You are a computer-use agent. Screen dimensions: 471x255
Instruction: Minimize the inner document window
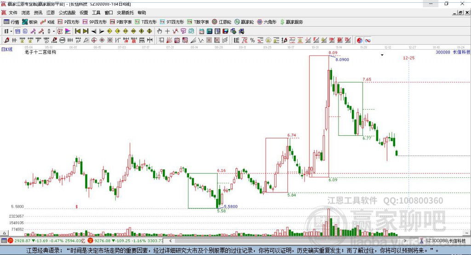tap(455, 12)
